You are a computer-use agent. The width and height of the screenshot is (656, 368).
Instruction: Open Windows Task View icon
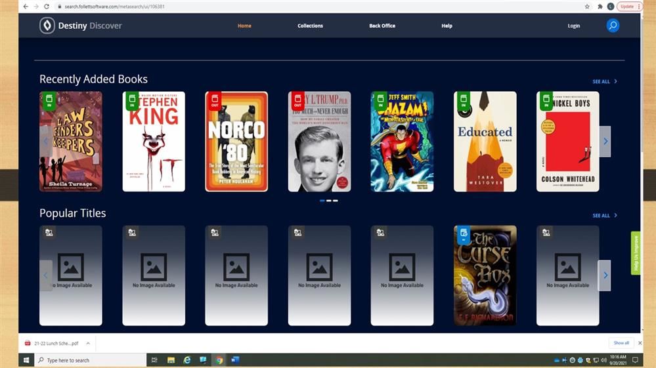click(x=154, y=360)
